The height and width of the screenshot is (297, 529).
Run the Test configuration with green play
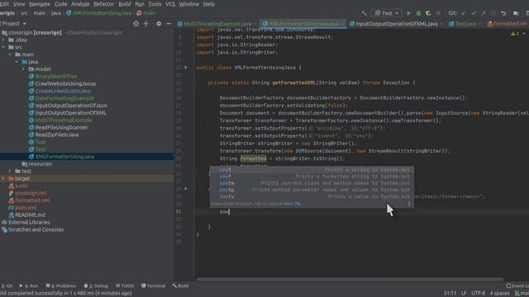point(408,13)
